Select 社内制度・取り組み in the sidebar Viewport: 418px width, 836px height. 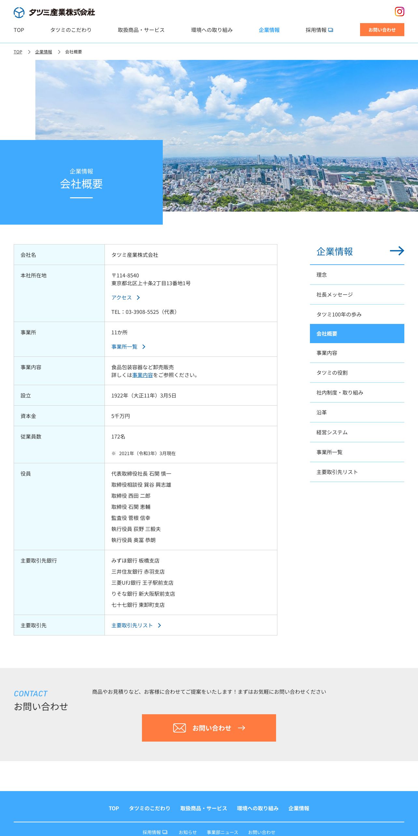click(357, 393)
